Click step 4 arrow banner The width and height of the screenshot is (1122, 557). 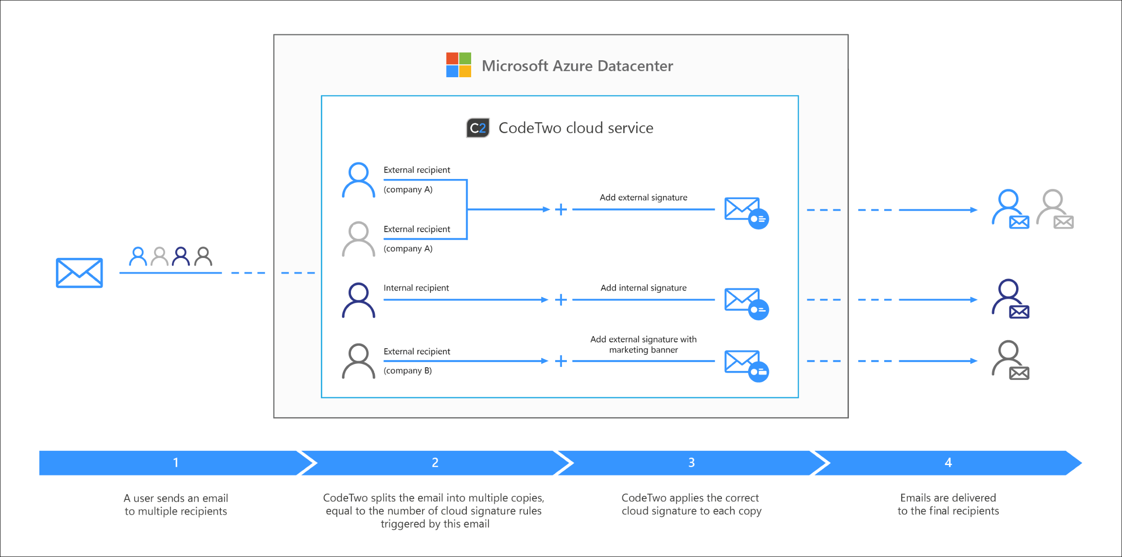(948, 463)
